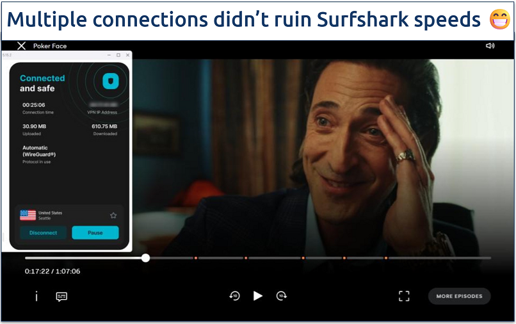Skip forward ten seconds
Viewport: 516px width, 324px height.
[281, 296]
